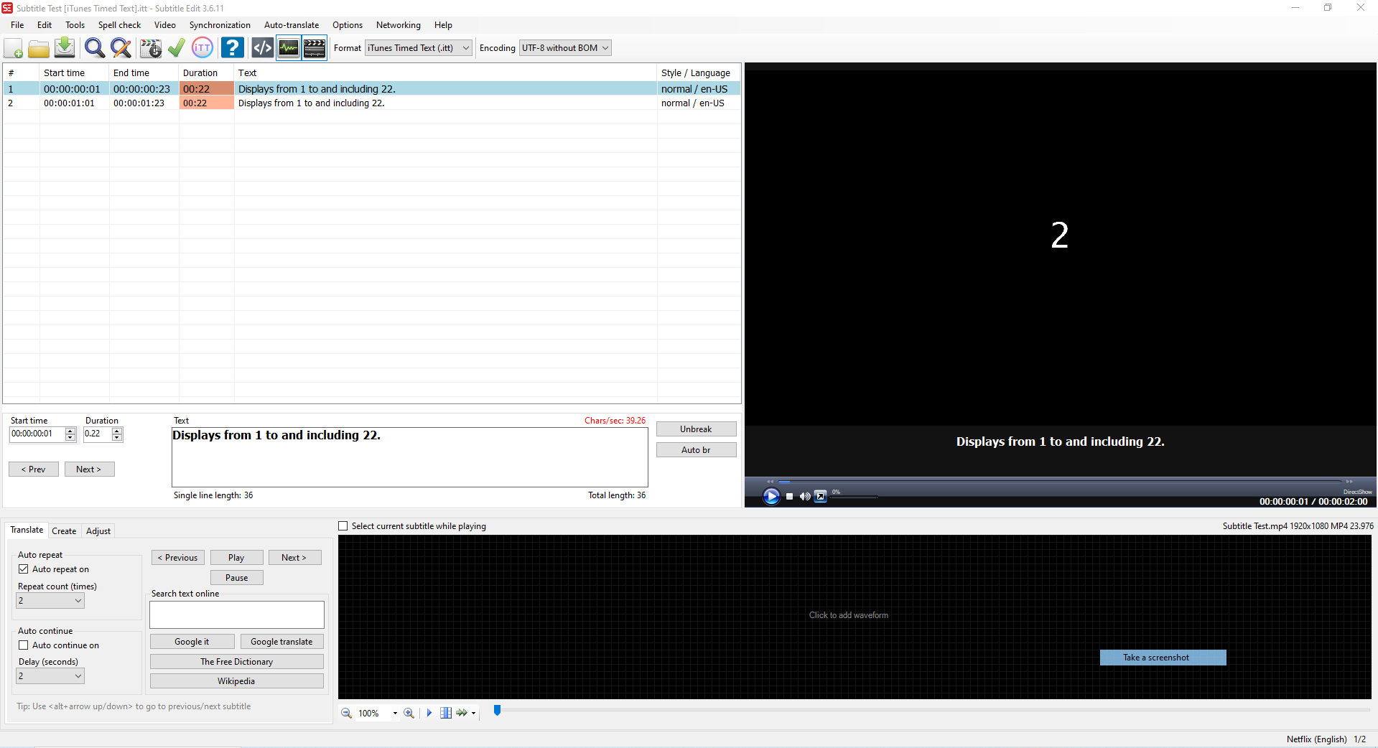Save the subtitle file
Viewport: 1378px width, 748px height.
click(64, 47)
